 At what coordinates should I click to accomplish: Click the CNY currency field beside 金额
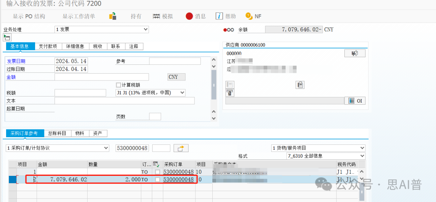(x=176, y=77)
